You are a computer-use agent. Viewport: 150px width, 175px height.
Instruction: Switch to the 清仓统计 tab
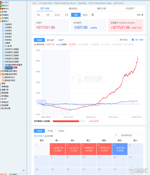tap(73, 9)
